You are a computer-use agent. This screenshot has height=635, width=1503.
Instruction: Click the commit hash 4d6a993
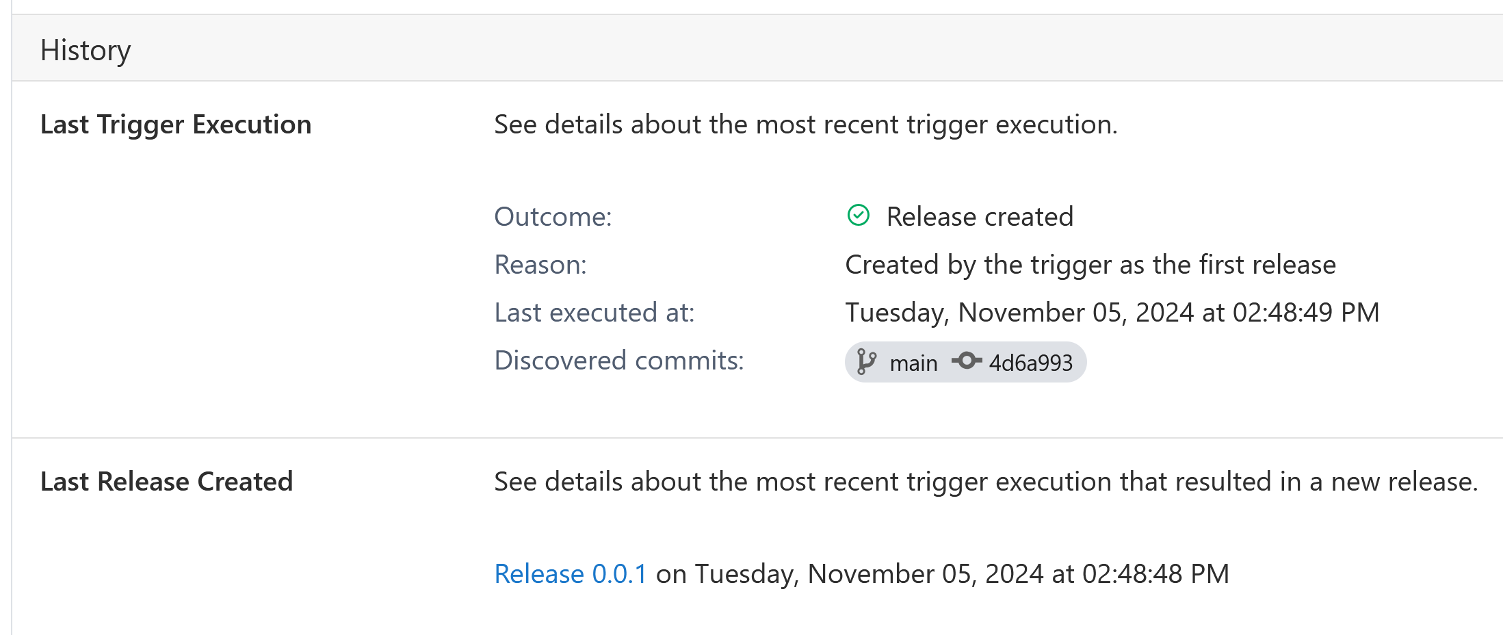tap(1031, 363)
